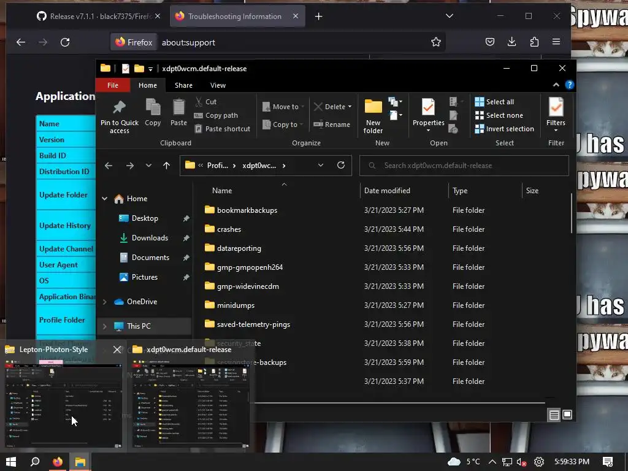Click the Explorer Help question mark icon
628x471 pixels.
point(569,85)
